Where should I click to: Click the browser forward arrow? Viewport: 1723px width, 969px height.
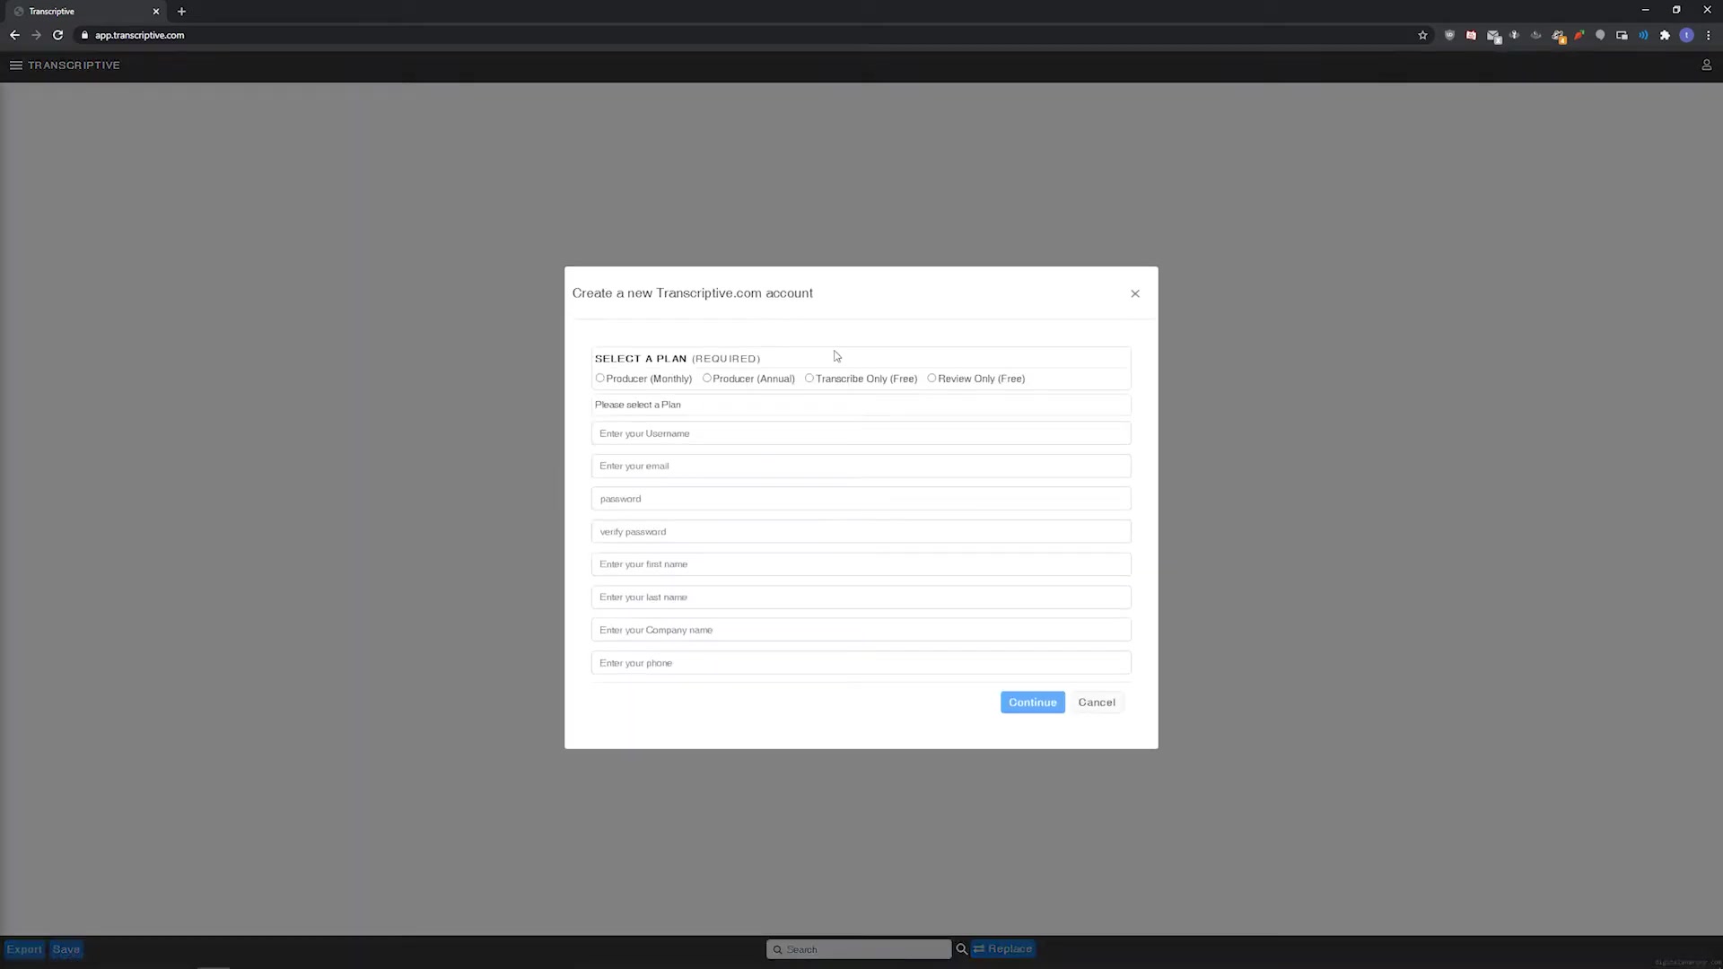(x=36, y=35)
